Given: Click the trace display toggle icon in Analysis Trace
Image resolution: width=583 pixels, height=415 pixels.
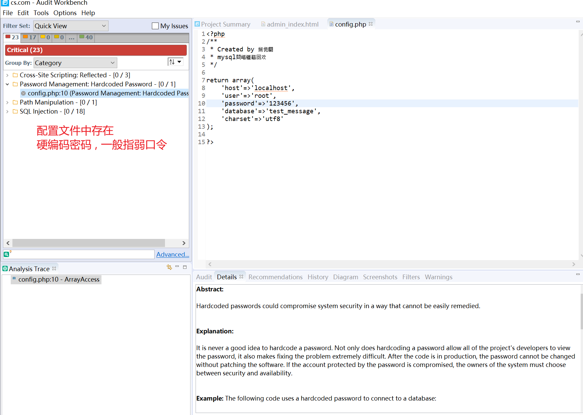Looking at the screenshot, I should tap(169, 267).
